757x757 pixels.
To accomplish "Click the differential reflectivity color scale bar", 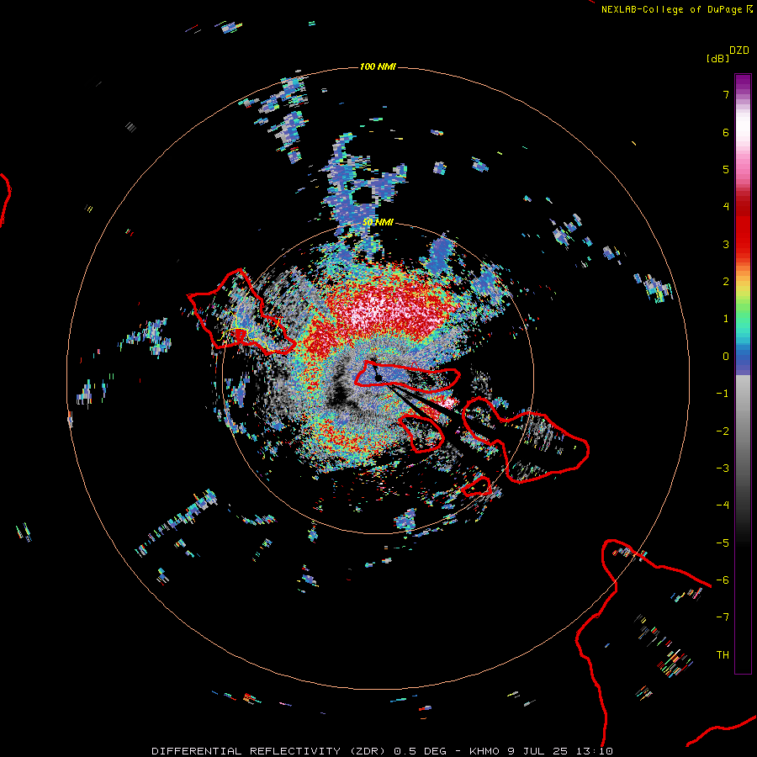I will point(743,373).
